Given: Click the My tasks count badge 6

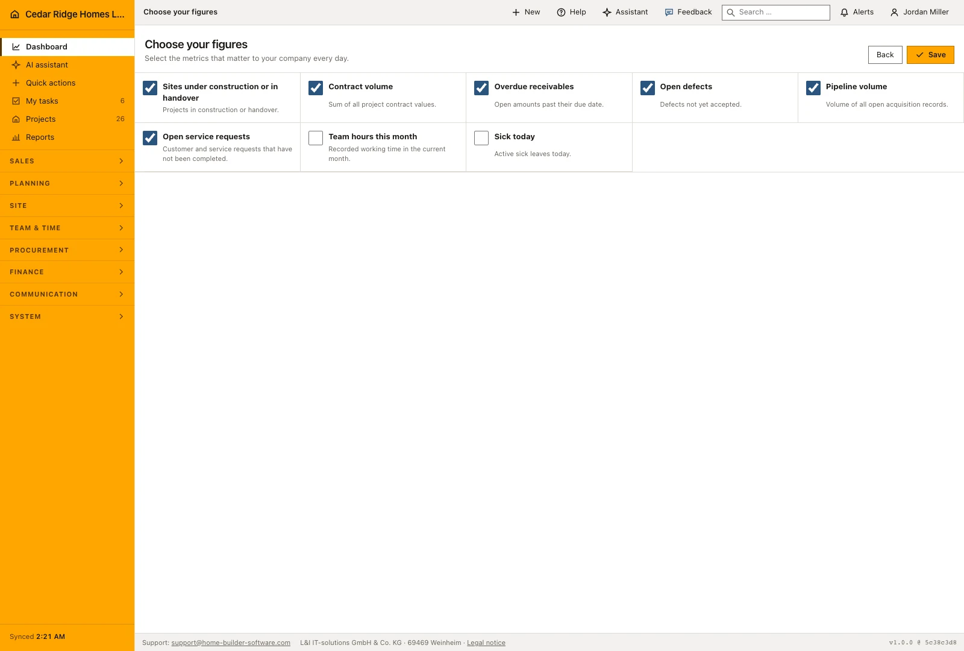Looking at the screenshot, I should point(122,101).
